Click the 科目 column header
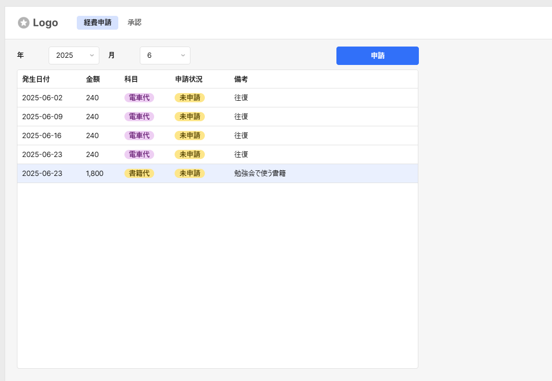Image resolution: width=552 pixels, height=381 pixels. pos(131,79)
